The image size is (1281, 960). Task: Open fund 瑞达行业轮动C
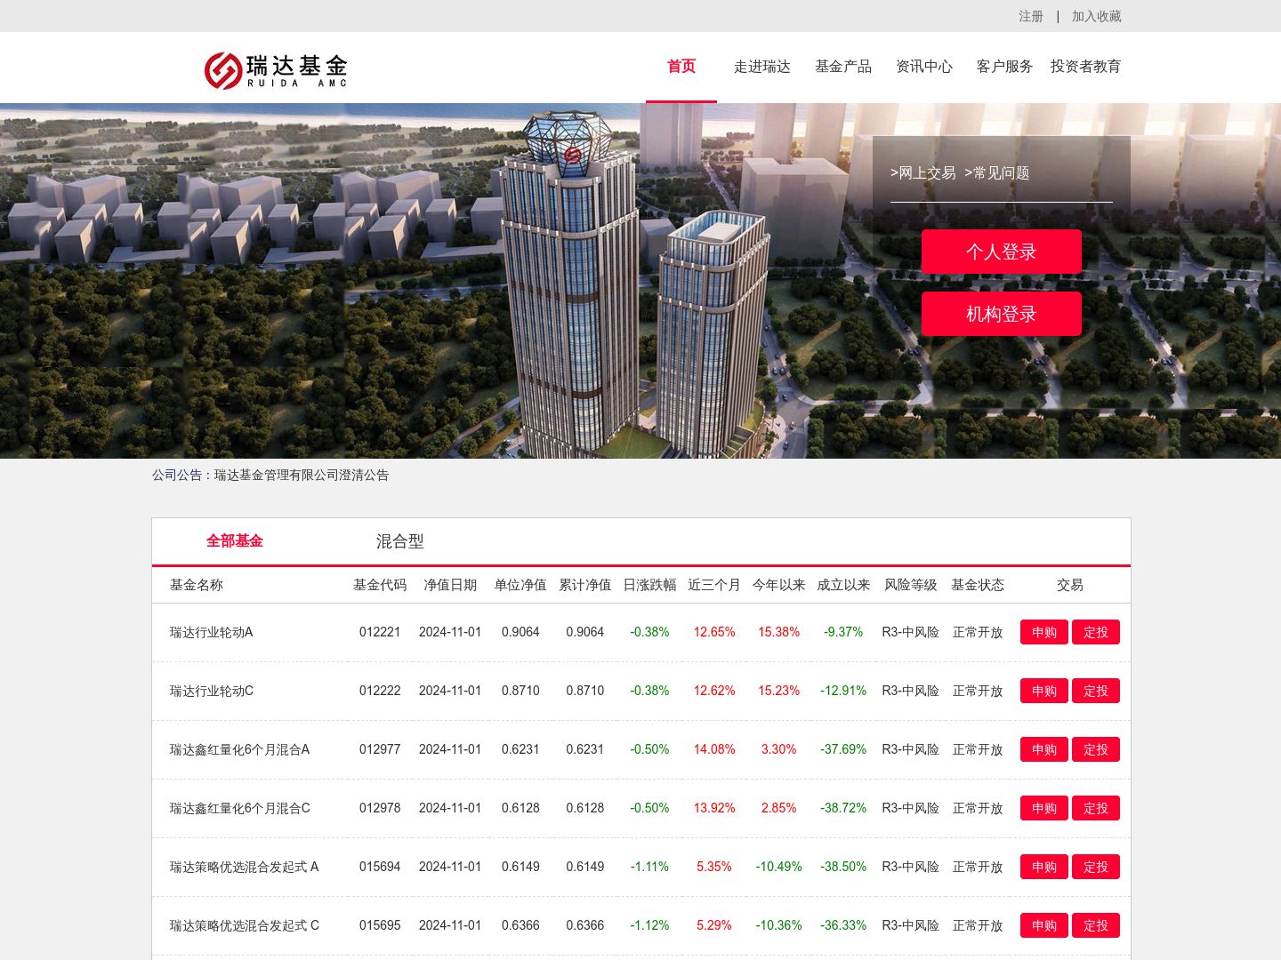point(212,691)
